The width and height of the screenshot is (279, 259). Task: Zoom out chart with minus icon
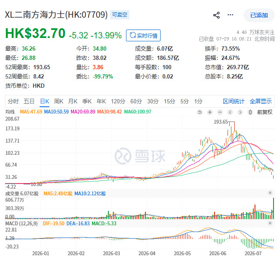(220, 112)
